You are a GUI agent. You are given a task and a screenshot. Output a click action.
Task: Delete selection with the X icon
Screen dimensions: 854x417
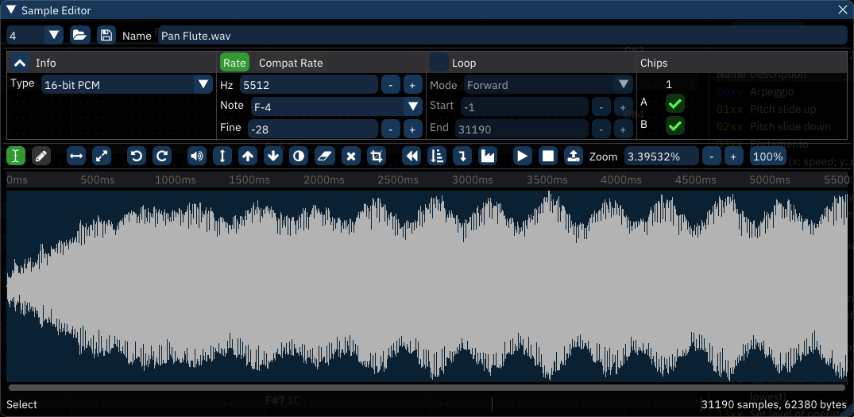point(351,156)
